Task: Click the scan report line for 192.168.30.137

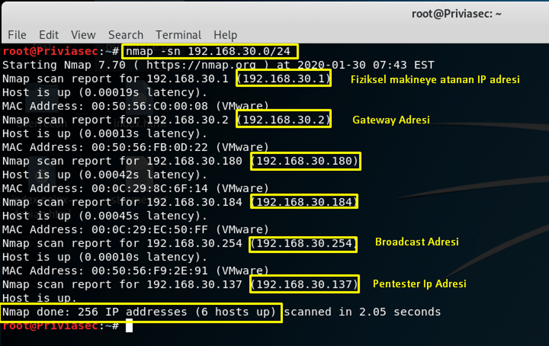Action: coord(180,284)
